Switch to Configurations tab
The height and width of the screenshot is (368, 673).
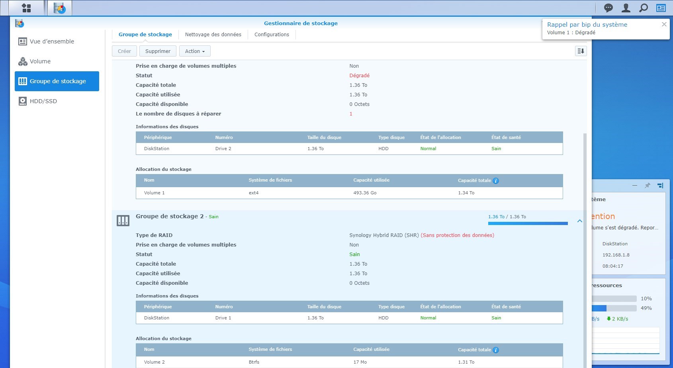[272, 35]
